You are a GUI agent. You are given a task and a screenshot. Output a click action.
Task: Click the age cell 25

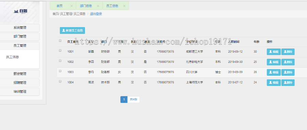255,62
